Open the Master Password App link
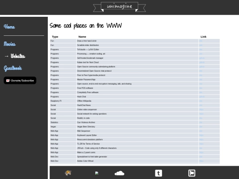Screen dimensions: 239x179 tap(200, 80)
